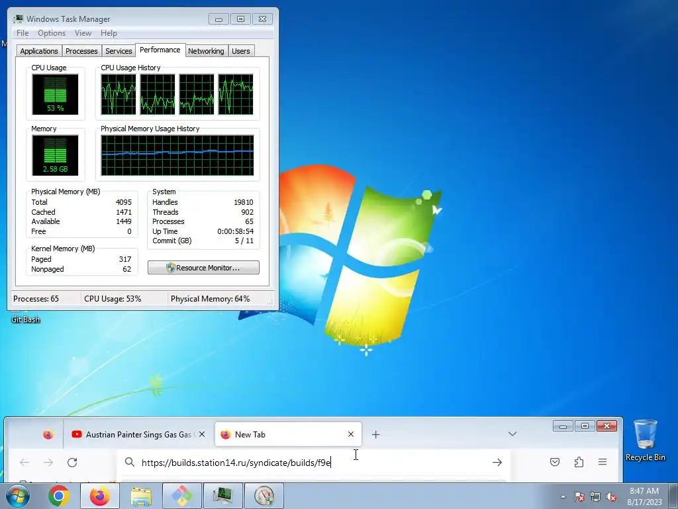Viewport: 678px width, 509px height.
Task: Open the clock showing 8:47 AM
Action: tap(644, 496)
